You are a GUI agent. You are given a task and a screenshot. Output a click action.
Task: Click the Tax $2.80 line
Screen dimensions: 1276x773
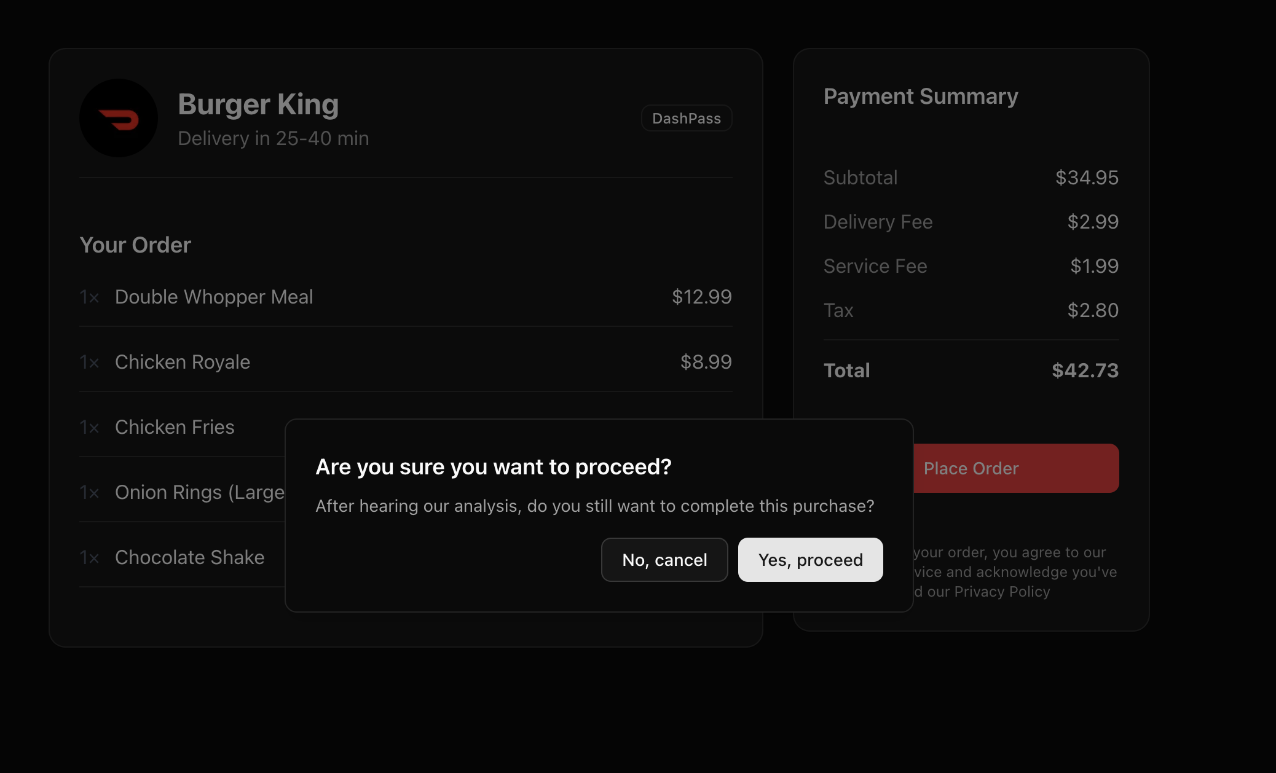tap(971, 310)
